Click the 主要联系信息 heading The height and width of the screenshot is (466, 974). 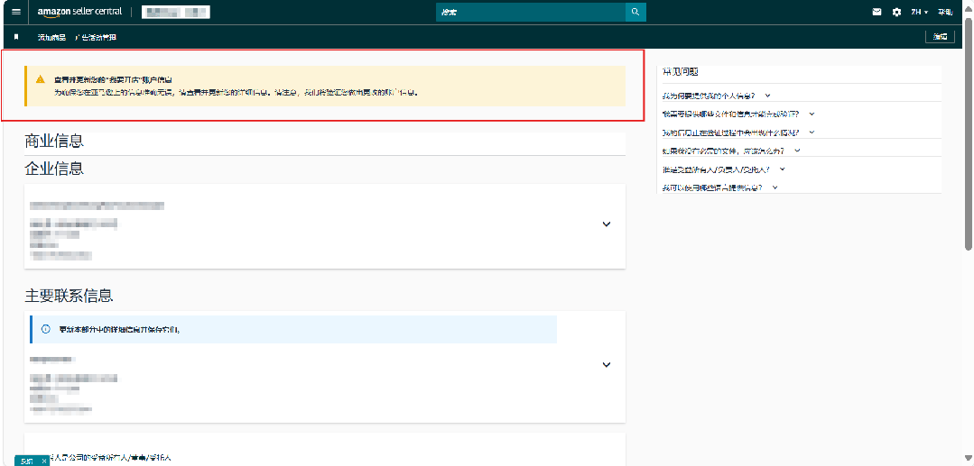(69, 296)
